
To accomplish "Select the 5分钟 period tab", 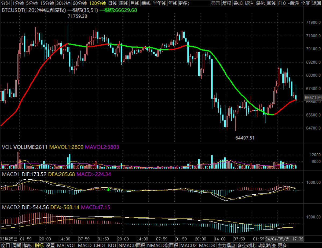I will pos(32,3).
